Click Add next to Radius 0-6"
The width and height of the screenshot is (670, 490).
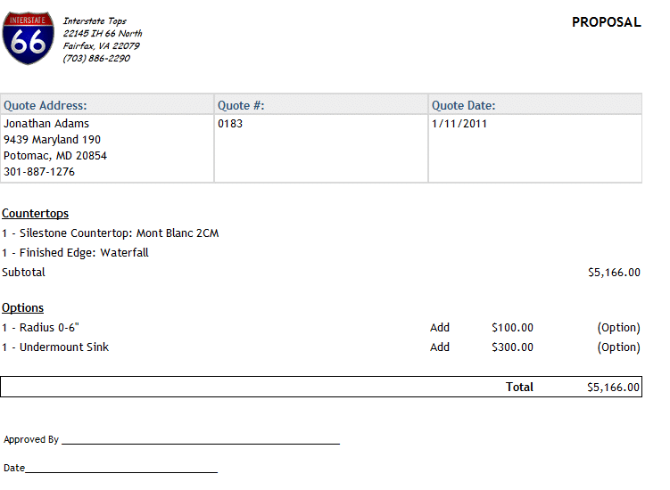coord(440,327)
